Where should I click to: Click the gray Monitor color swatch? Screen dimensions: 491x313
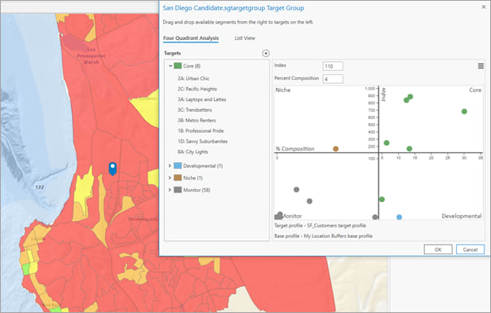click(x=178, y=190)
